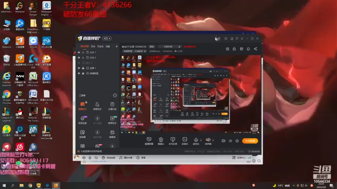The width and height of the screenshot is (337, 189).
Task: Add the 直播伴侣 screen capture source
Action: [x=149, y=141]
